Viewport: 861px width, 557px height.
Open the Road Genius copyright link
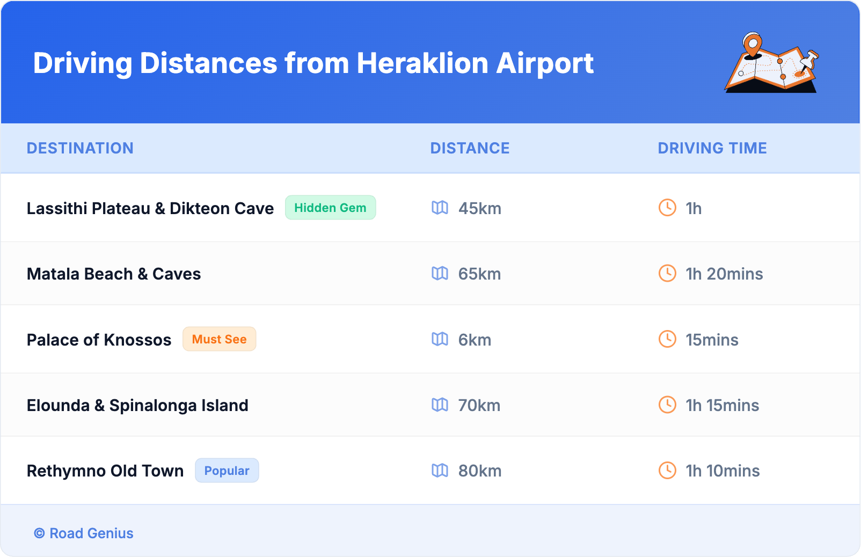click(84, 533)
